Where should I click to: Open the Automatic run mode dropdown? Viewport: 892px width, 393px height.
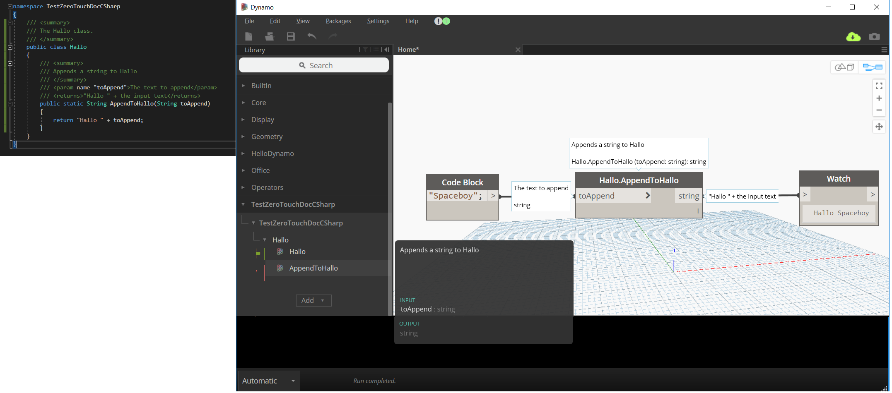tap(269, 381)
